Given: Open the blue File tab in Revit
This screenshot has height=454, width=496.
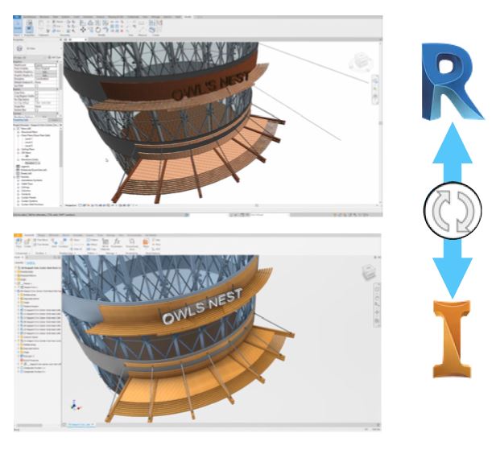Looking at the screenshot, I should point(17,17).
